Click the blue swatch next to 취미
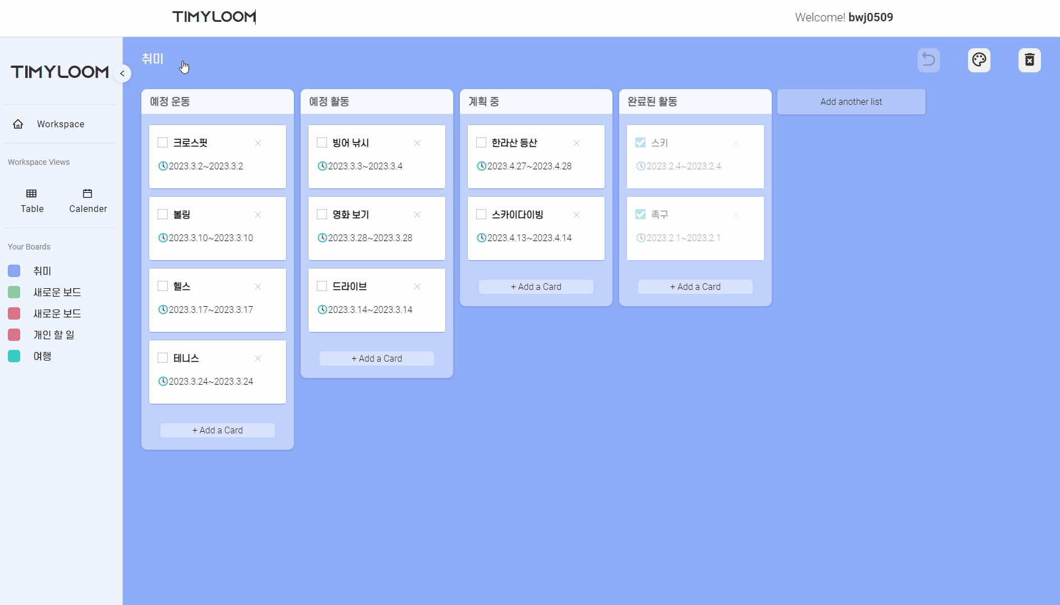Screen dimensions: 1060x605 (14, 271)
